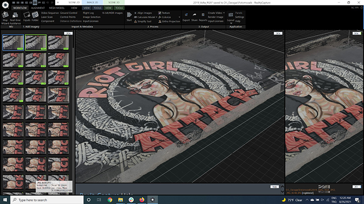The image size is (364, 204).
Task: Click the 2Ds label on thumbnail panel
Action: pyautogui.click(x=68, y=33)
